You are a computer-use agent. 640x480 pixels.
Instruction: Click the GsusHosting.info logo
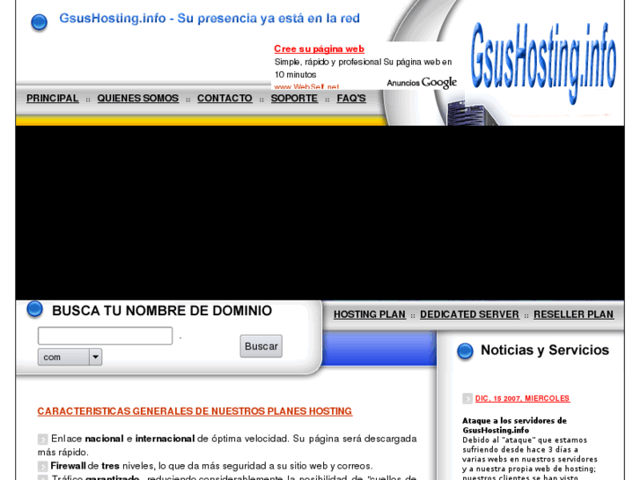543,62
